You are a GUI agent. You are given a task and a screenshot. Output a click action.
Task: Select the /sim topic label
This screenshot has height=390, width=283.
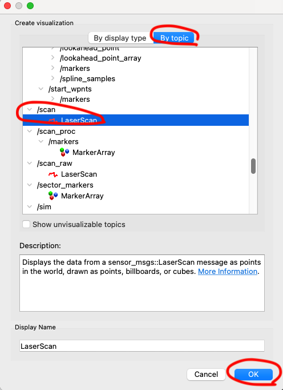(44, 206)
